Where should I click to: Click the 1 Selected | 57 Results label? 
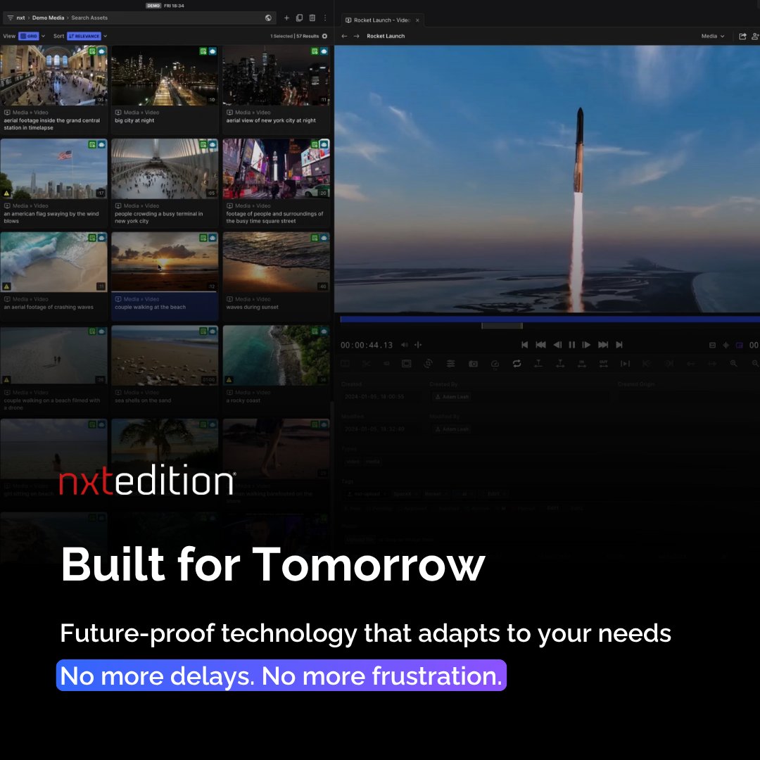pos(294,36)
